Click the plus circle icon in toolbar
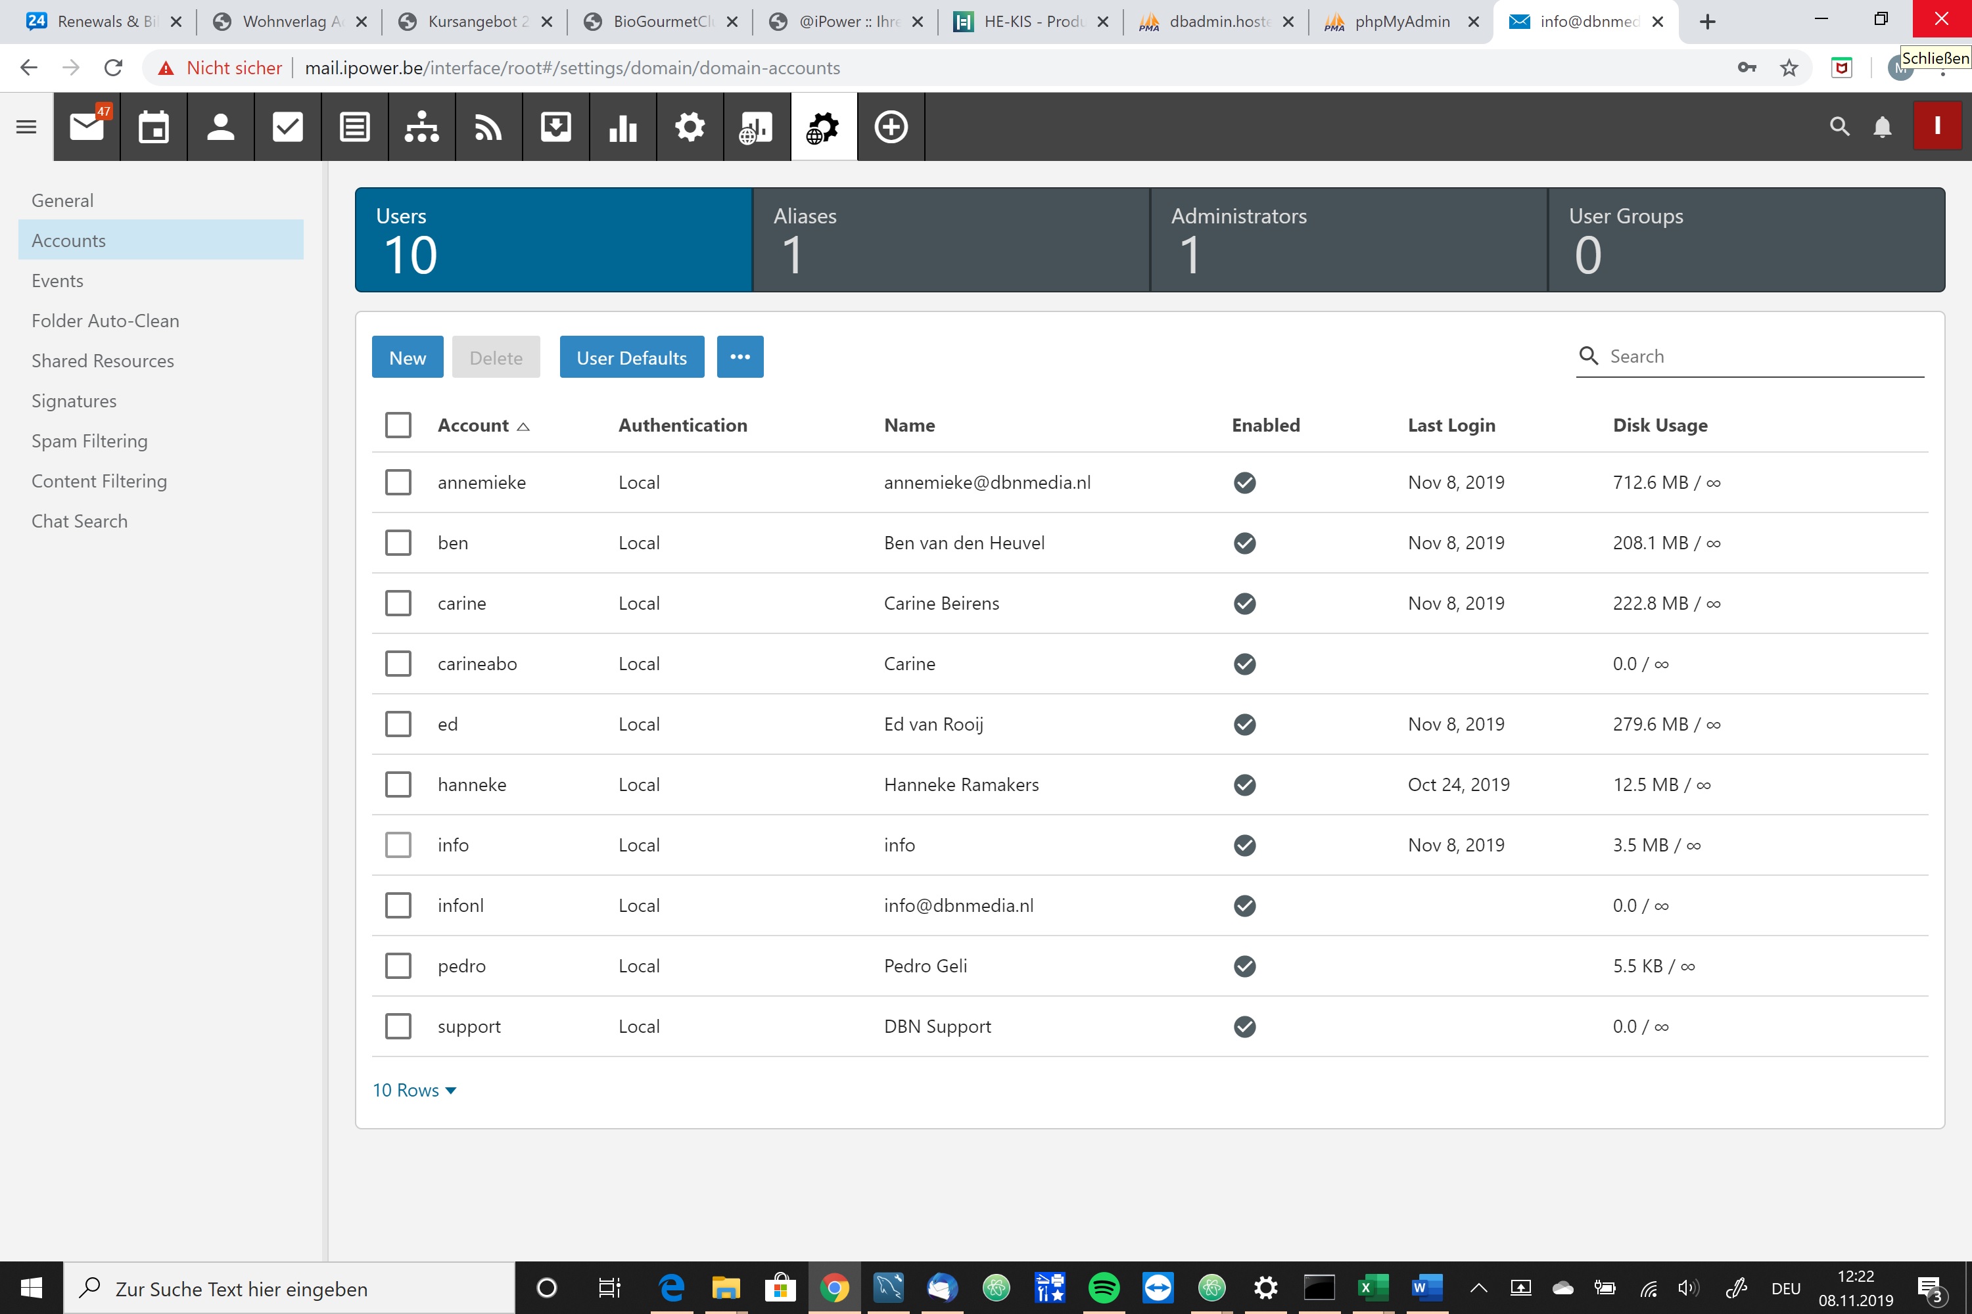 [x=891, y=127]
